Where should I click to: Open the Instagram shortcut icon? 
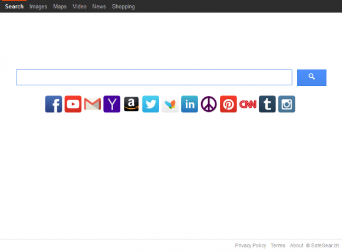click(x=287, y=104)
